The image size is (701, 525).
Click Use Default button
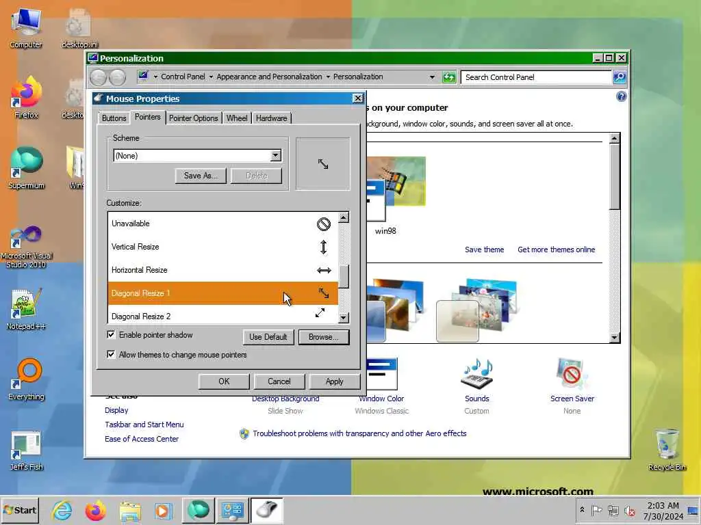[x=268, y=337]
